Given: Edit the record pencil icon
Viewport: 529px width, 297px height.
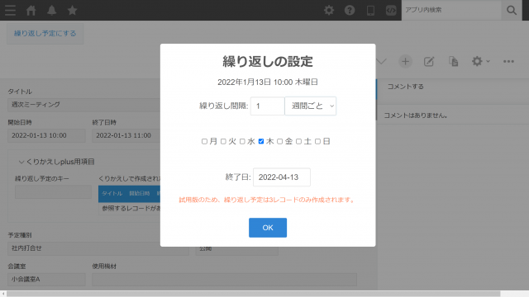Looking at the screenshot, I should [429, 62].
